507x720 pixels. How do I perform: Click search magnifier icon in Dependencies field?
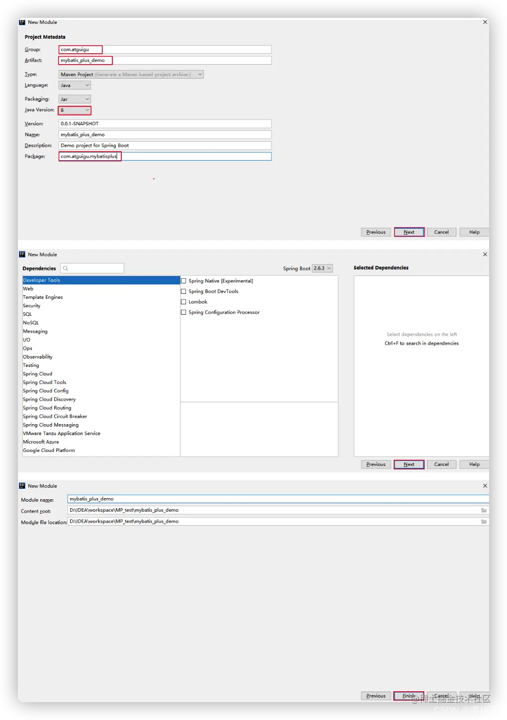(x=66, y=269)
